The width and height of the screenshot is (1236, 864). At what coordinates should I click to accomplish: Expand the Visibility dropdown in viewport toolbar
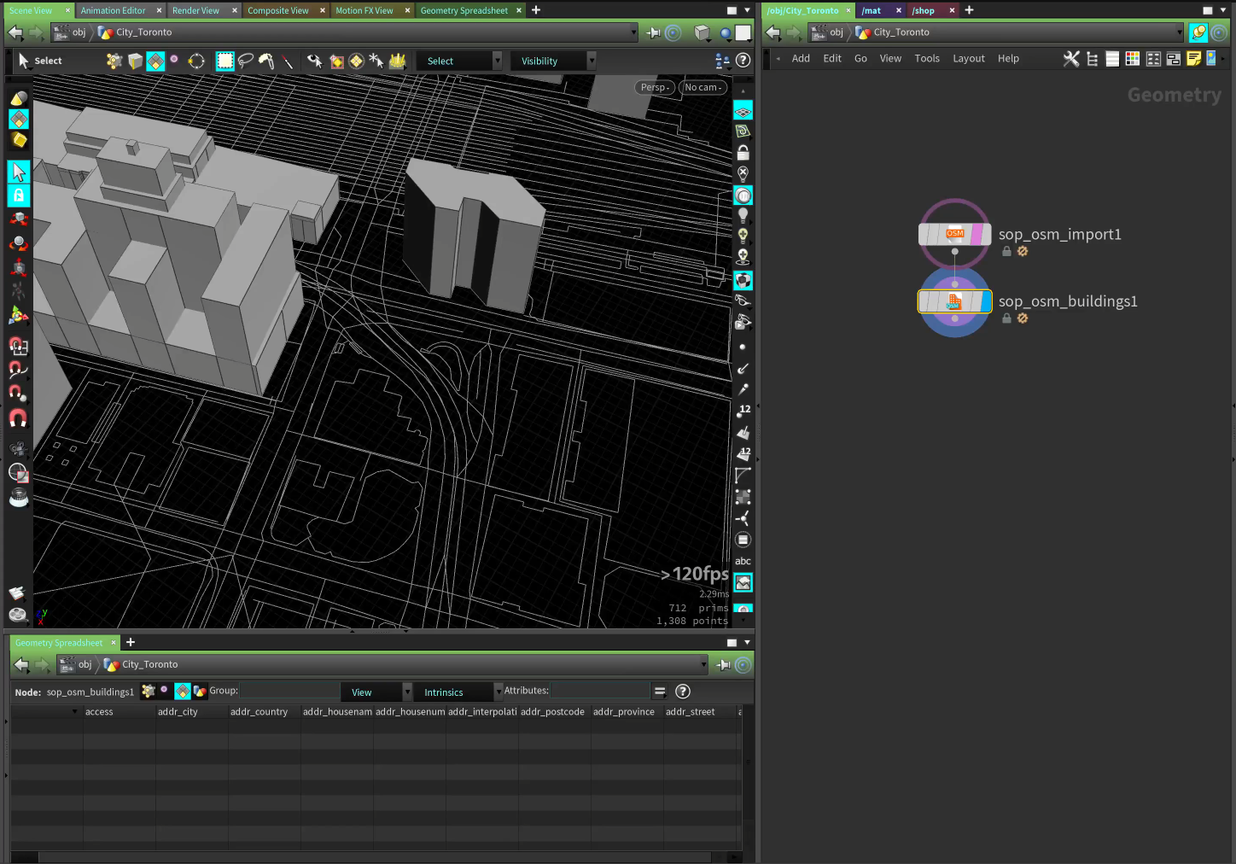552,61
